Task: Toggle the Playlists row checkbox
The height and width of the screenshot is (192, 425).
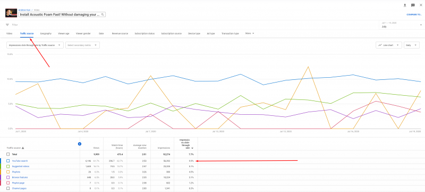Action: 8,172
